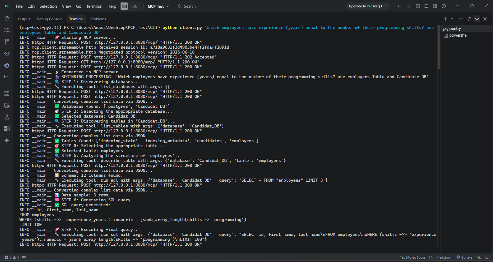Open the Terminal menu
493x262 pixels.
(94, 6)
